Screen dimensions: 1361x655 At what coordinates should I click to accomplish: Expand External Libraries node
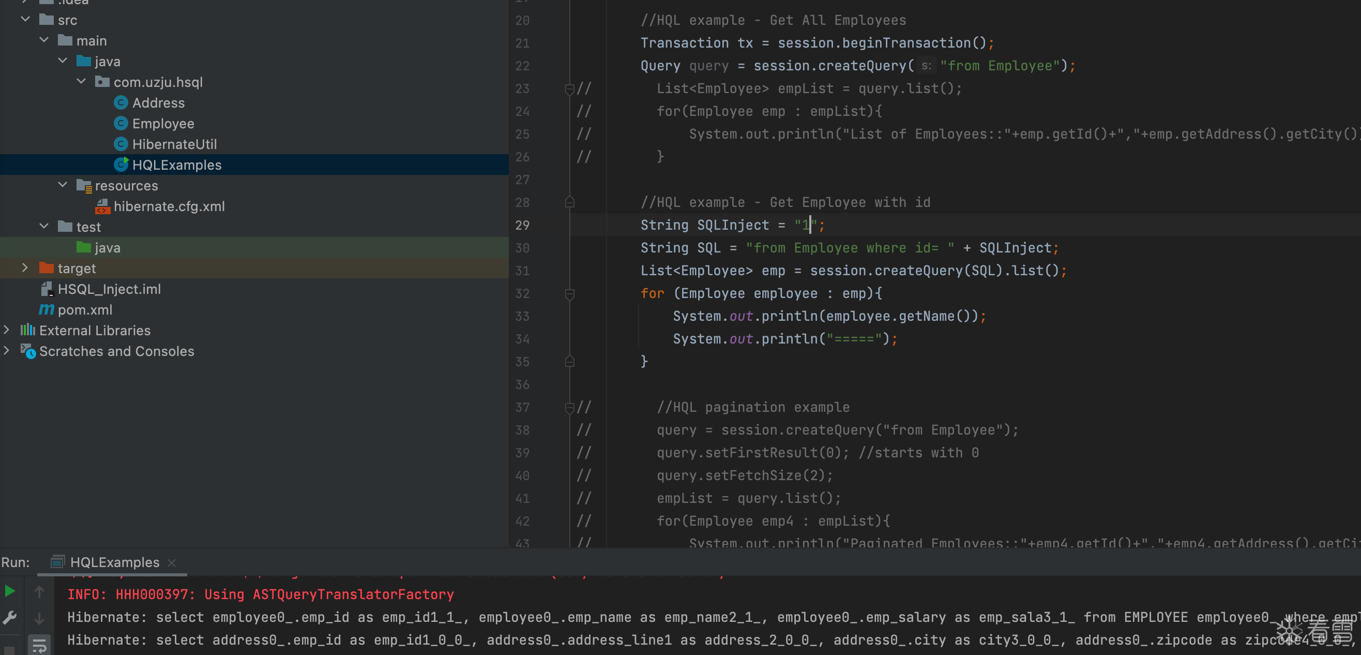pos(6,331)
